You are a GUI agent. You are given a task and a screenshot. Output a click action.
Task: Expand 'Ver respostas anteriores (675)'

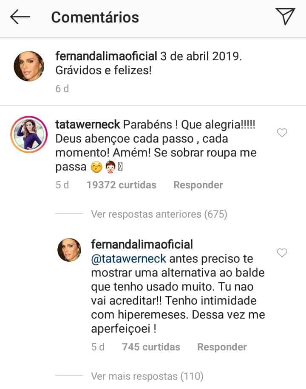(159, 214)
